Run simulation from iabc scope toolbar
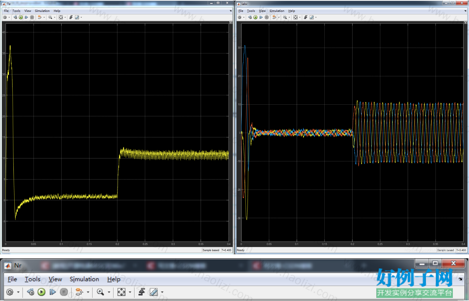469x301 pixels. pos(256,17)
